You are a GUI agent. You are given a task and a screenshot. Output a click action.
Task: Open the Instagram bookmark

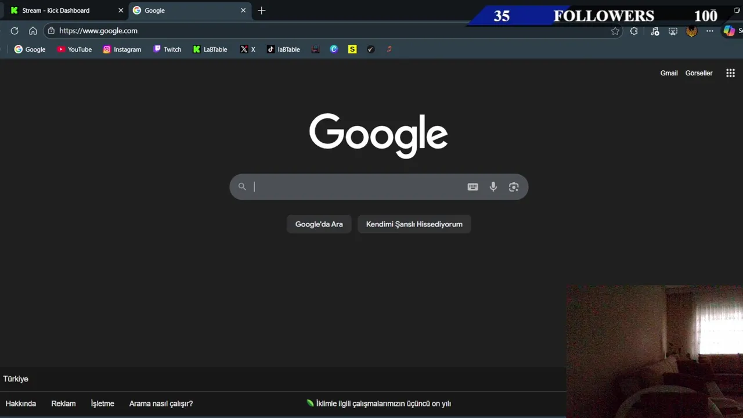(x=122, y=49)
